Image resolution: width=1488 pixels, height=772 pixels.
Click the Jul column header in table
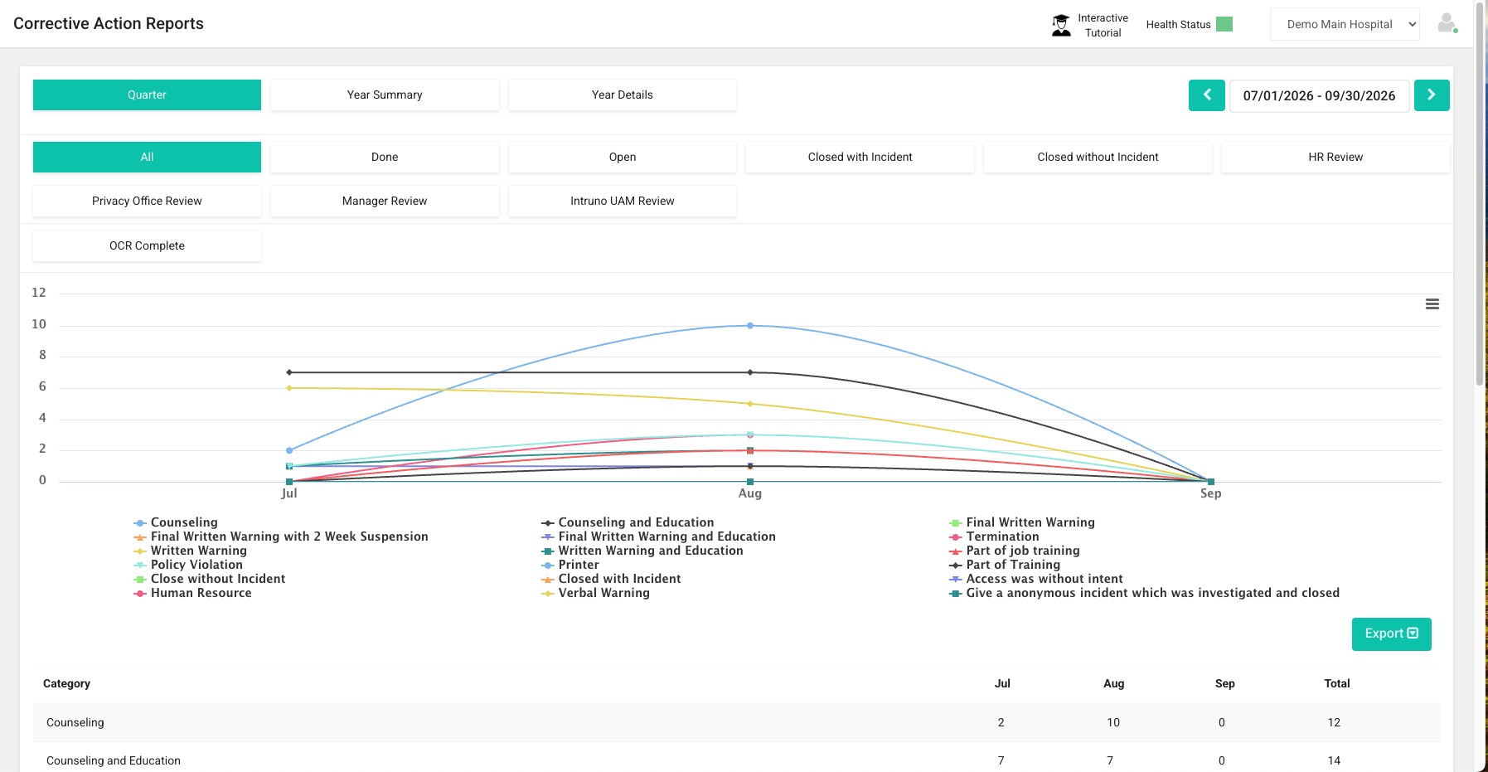click(1002, 683)
